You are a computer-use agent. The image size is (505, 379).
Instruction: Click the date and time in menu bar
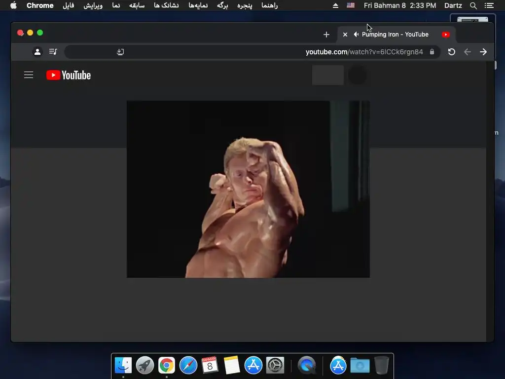(x=400, y=5)
